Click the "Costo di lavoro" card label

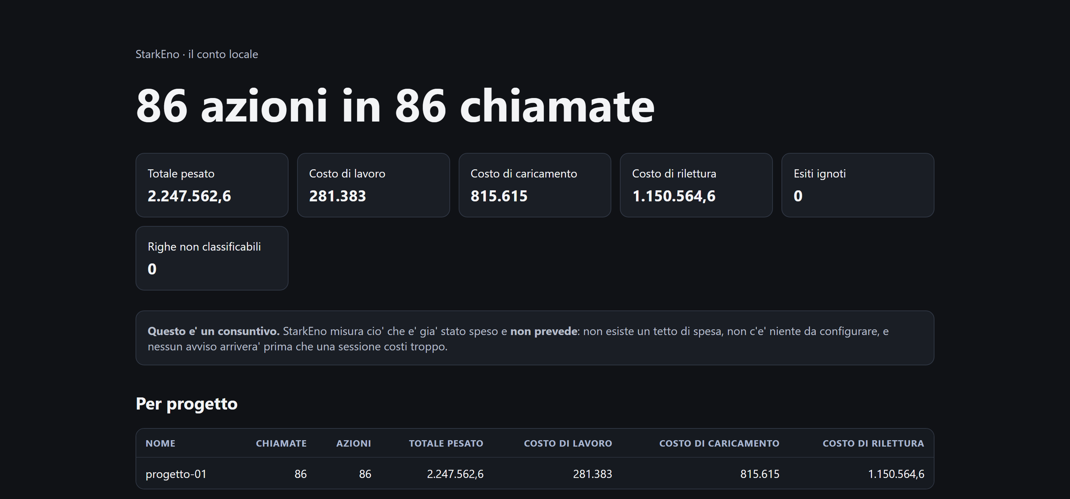(x=347, y=174)
